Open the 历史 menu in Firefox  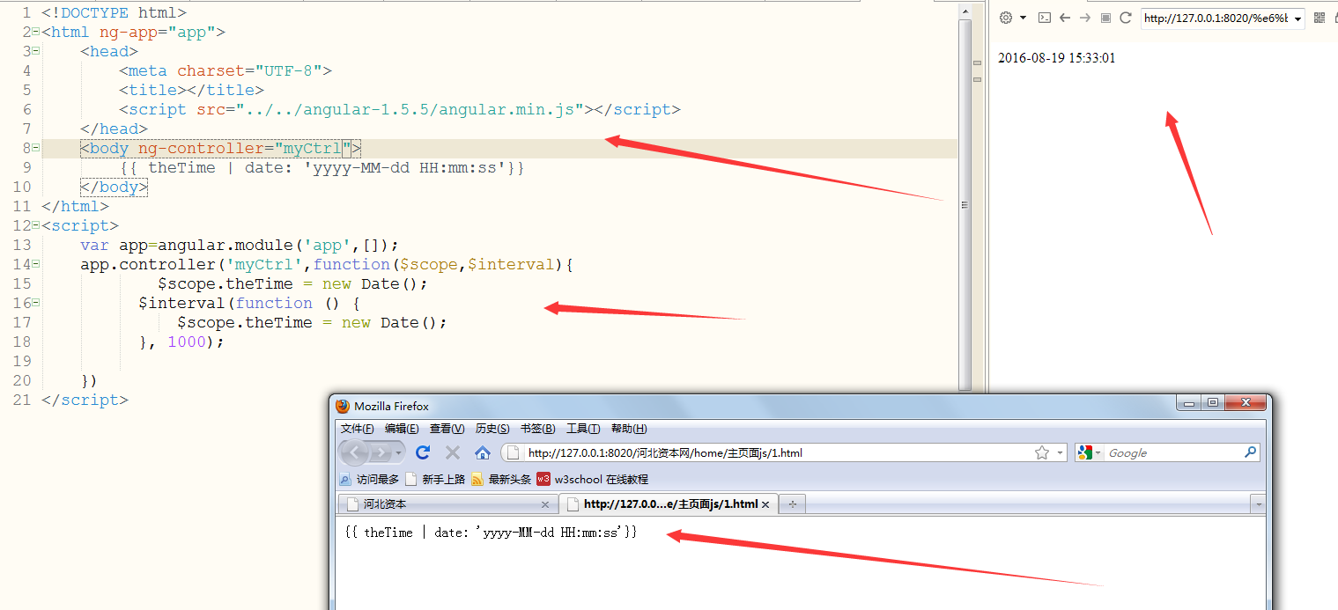tap(492, 429)
